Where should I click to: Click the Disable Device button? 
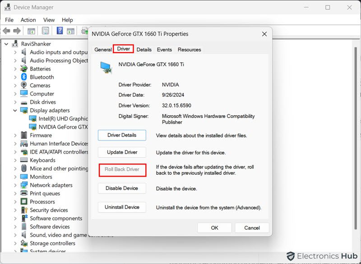coord(122,188)
